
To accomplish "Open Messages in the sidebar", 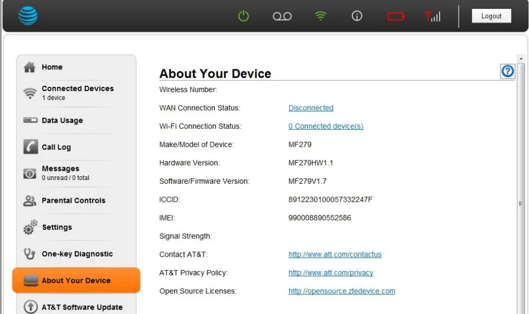I will pos(60,169).
